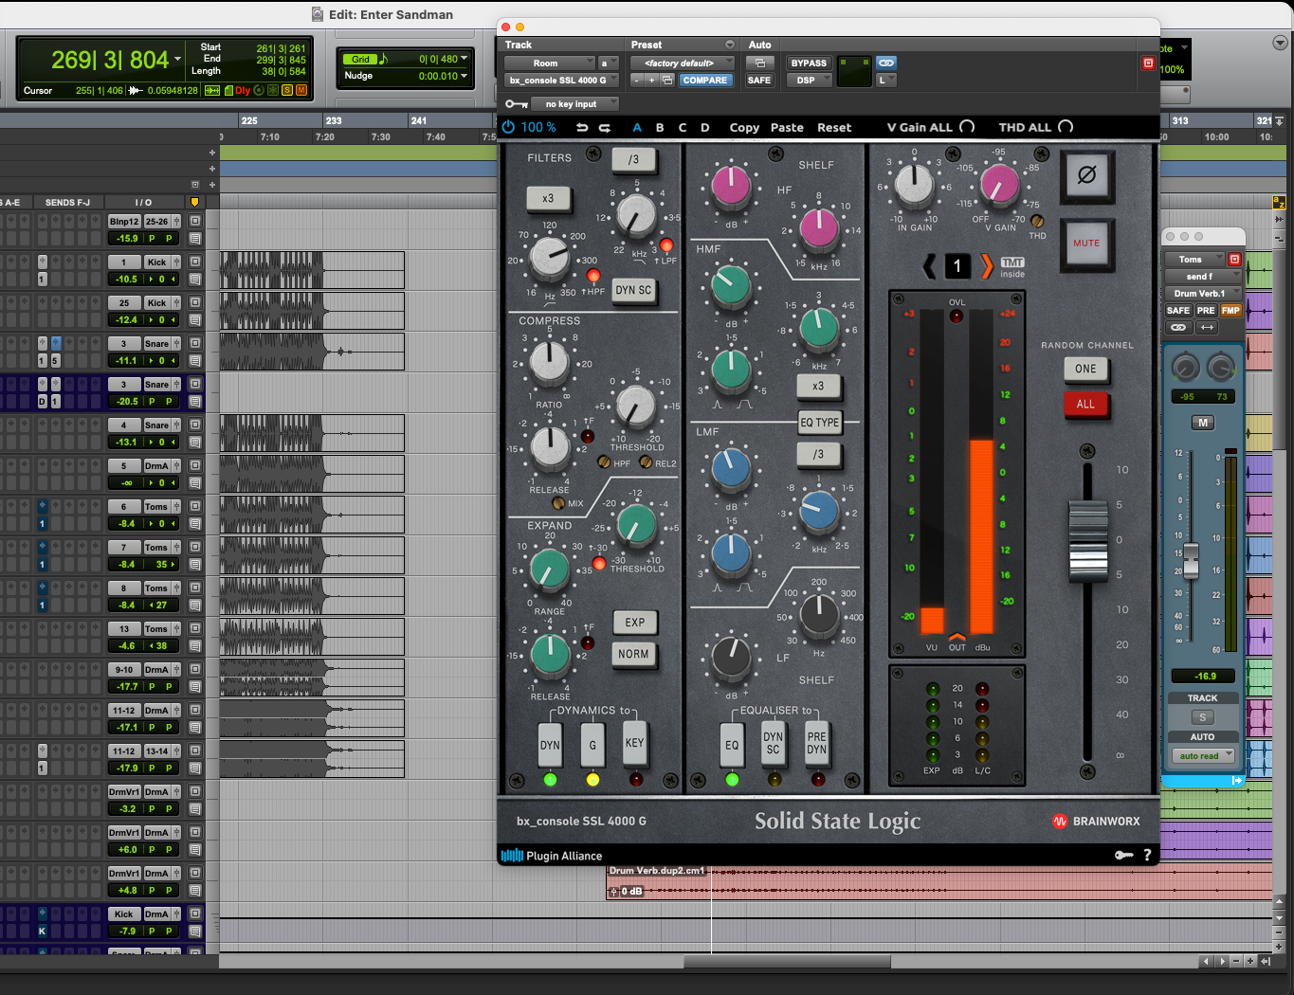Select settings slot A
Image resolution: width=1294 pixels, height=995 pixels.
(637, 127)
